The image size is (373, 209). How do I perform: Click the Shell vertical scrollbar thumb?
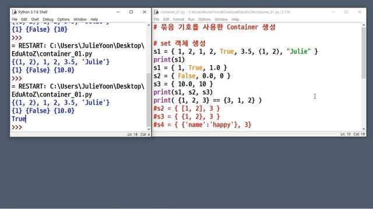point(149,99)
